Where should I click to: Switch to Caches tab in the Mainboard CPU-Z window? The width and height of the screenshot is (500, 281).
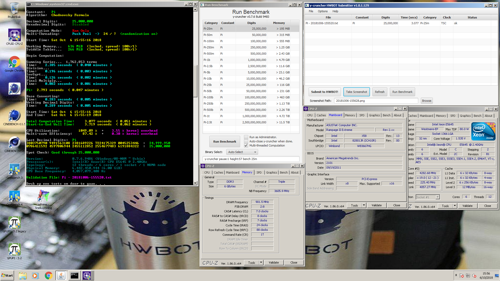321,115
